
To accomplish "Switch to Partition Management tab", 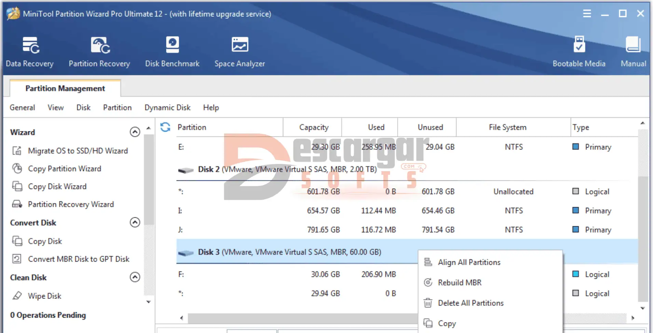I will (x=65, y=88).
